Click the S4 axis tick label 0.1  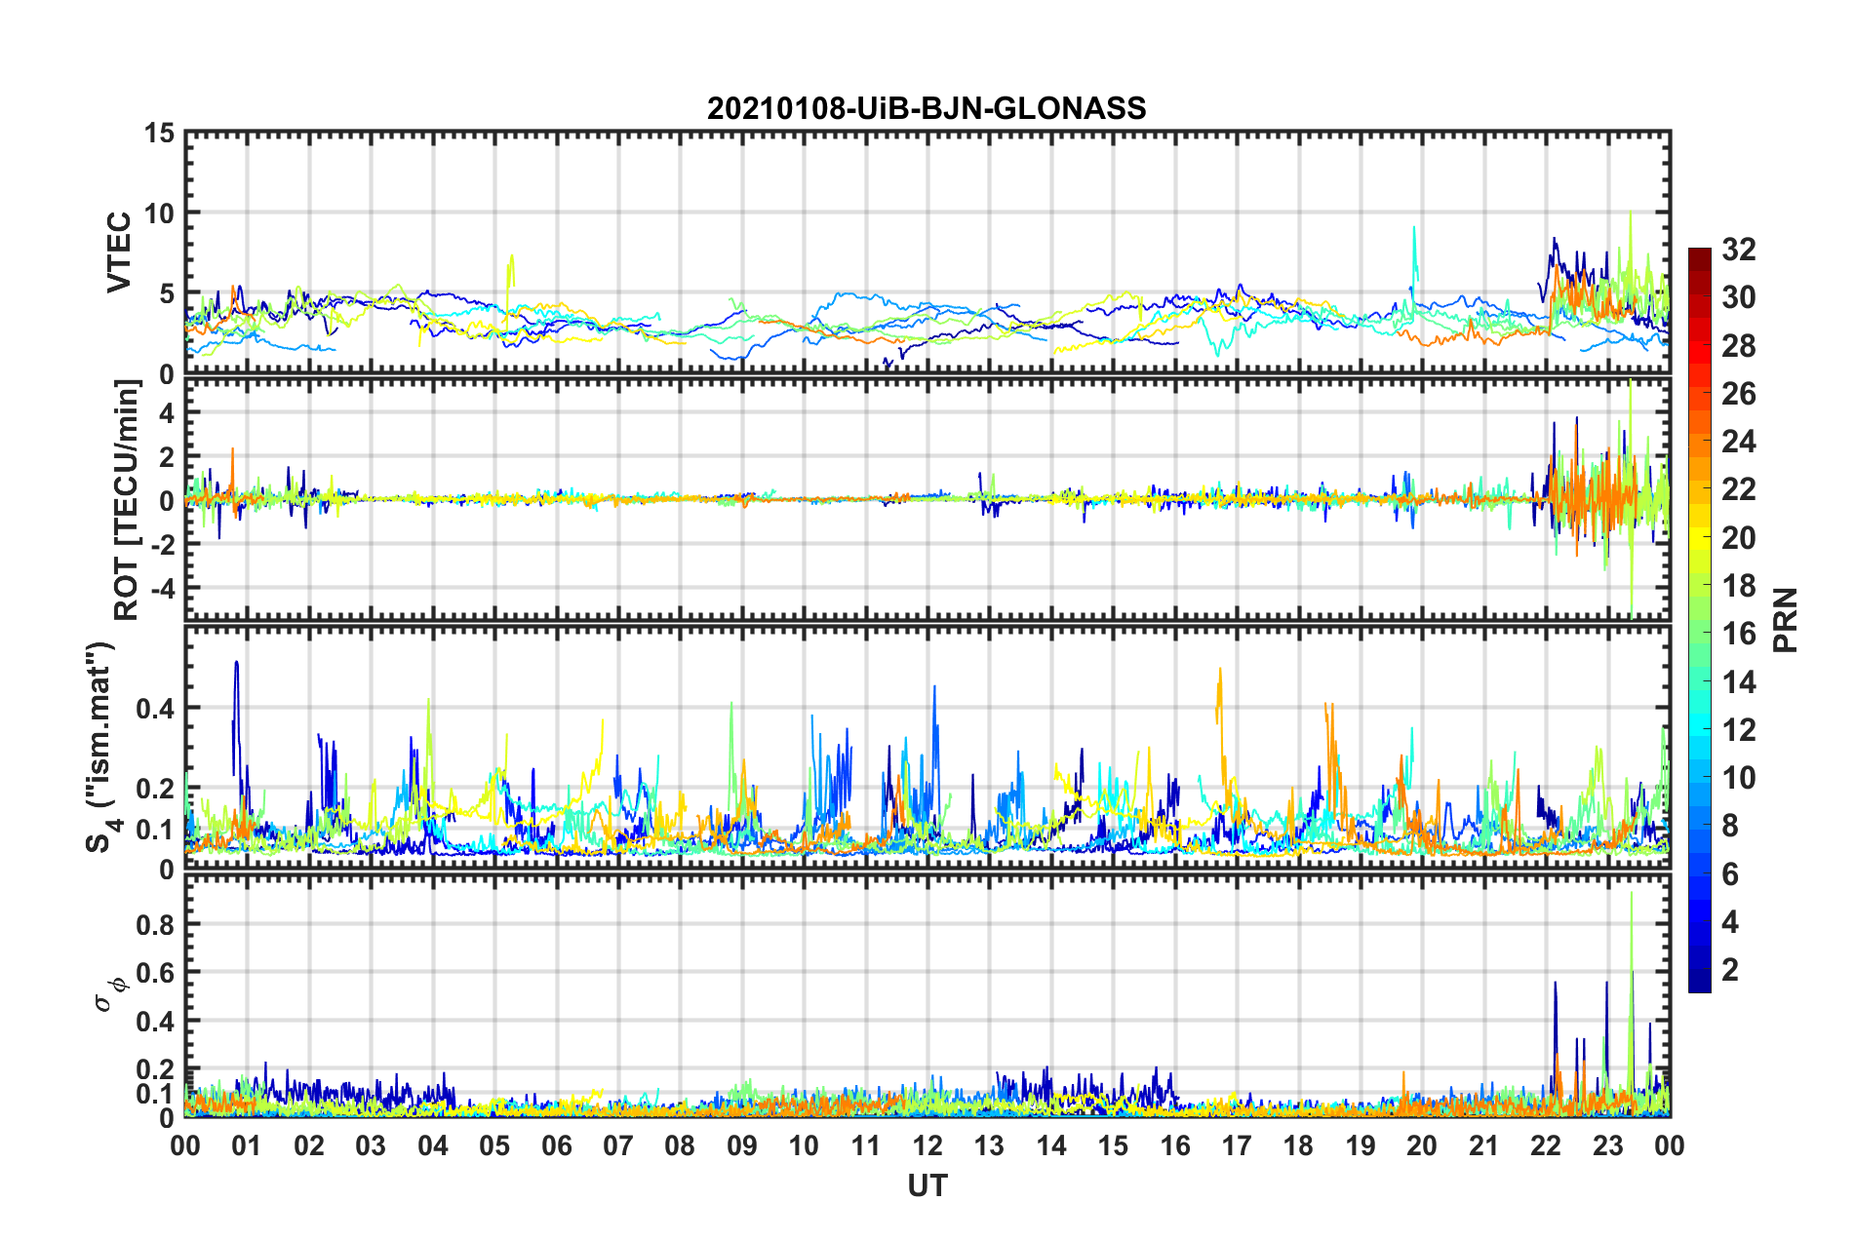click(x=156, y=830)
